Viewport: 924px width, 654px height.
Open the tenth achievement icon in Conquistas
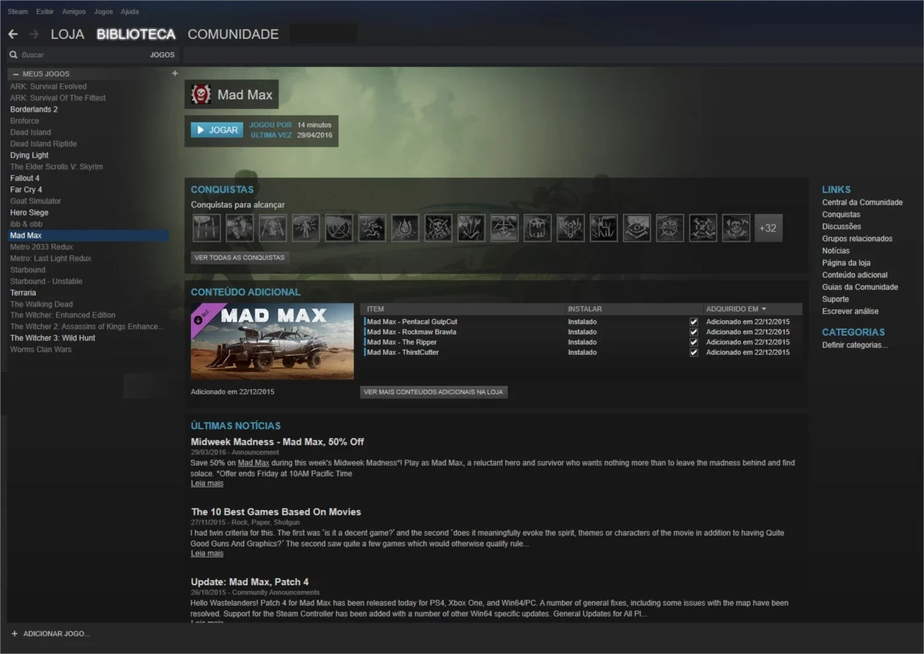(x=504, y=228)
